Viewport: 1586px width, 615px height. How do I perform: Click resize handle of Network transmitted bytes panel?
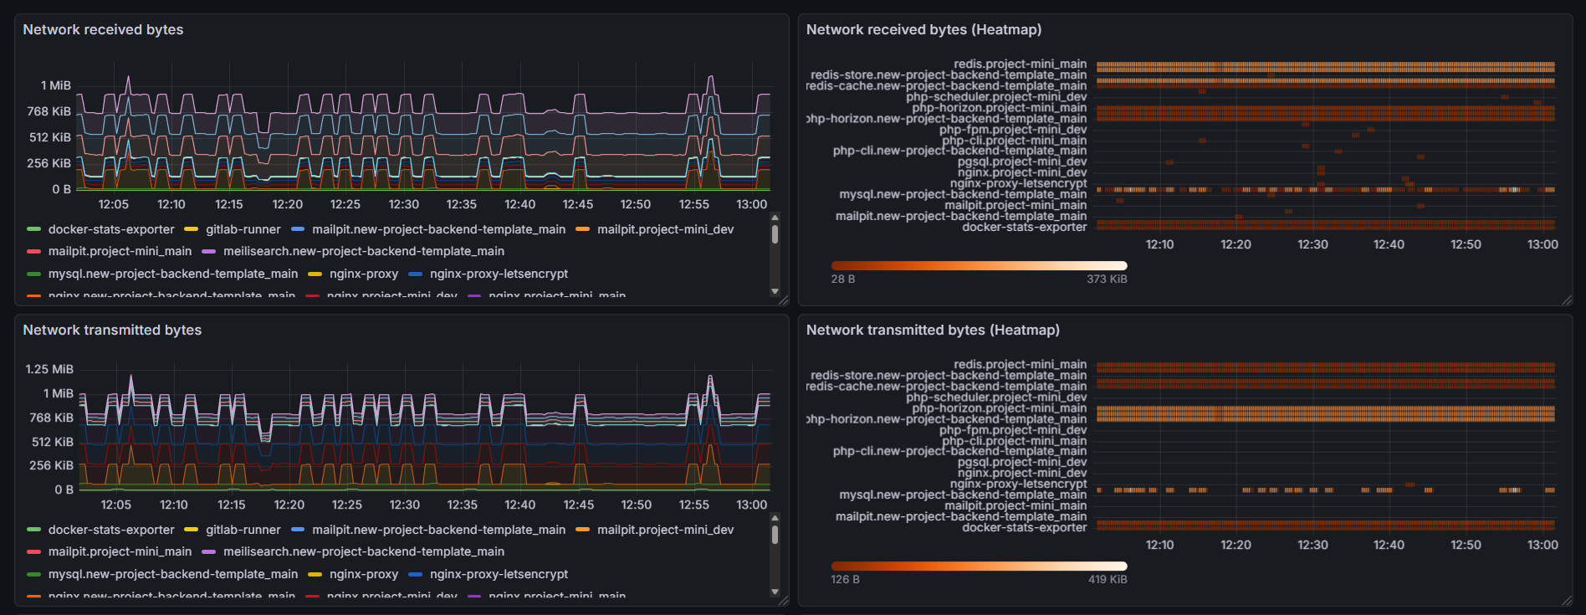[x=784, y=601]
